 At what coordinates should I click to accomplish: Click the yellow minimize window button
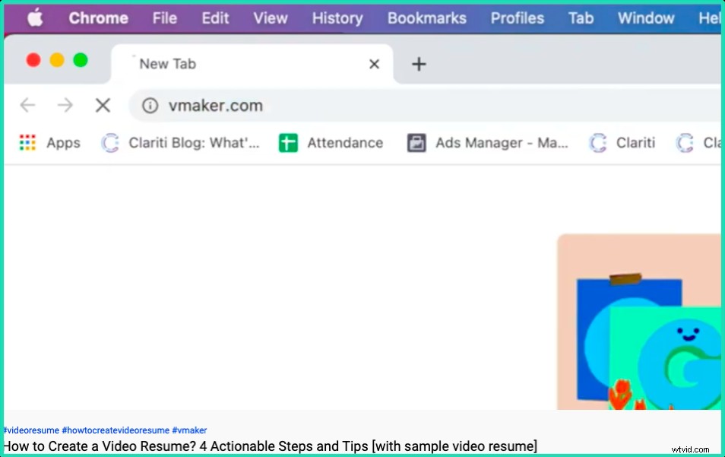[x=57, y=60]
